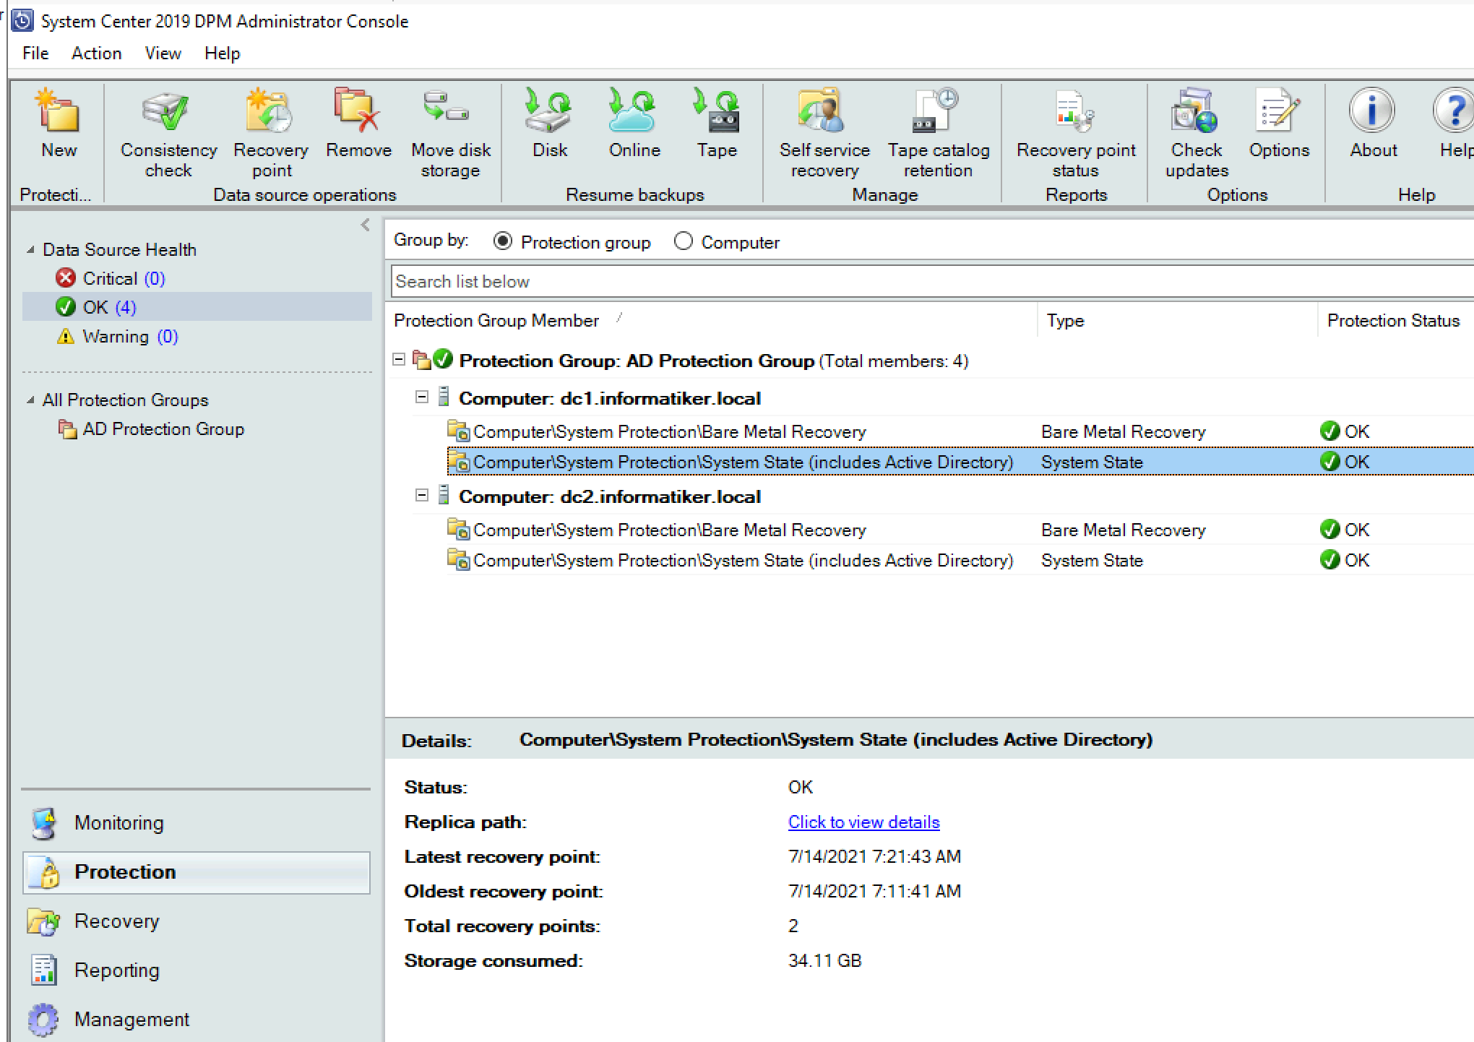Image resolution: width=1474 pixels, height=1042 pixels.
Task: Collapse AD Protection Group row
Action: [x=399, y=359]
